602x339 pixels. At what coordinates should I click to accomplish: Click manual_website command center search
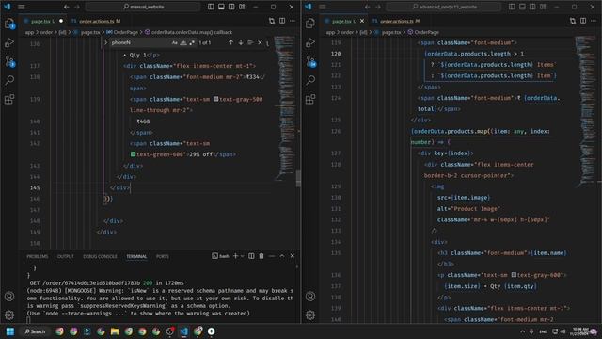pyautogui.click(x=143, y=7)
